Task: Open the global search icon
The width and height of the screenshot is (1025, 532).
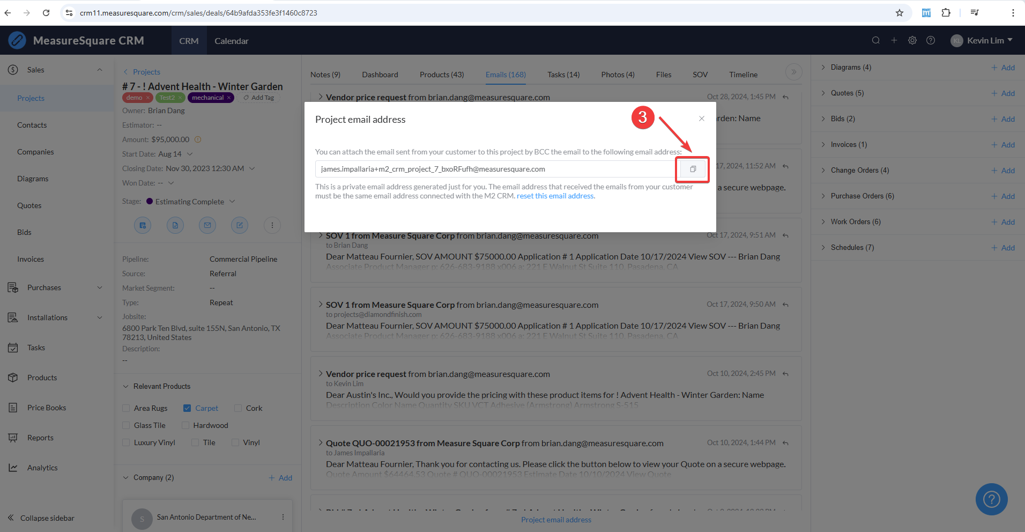Action: 876,40
